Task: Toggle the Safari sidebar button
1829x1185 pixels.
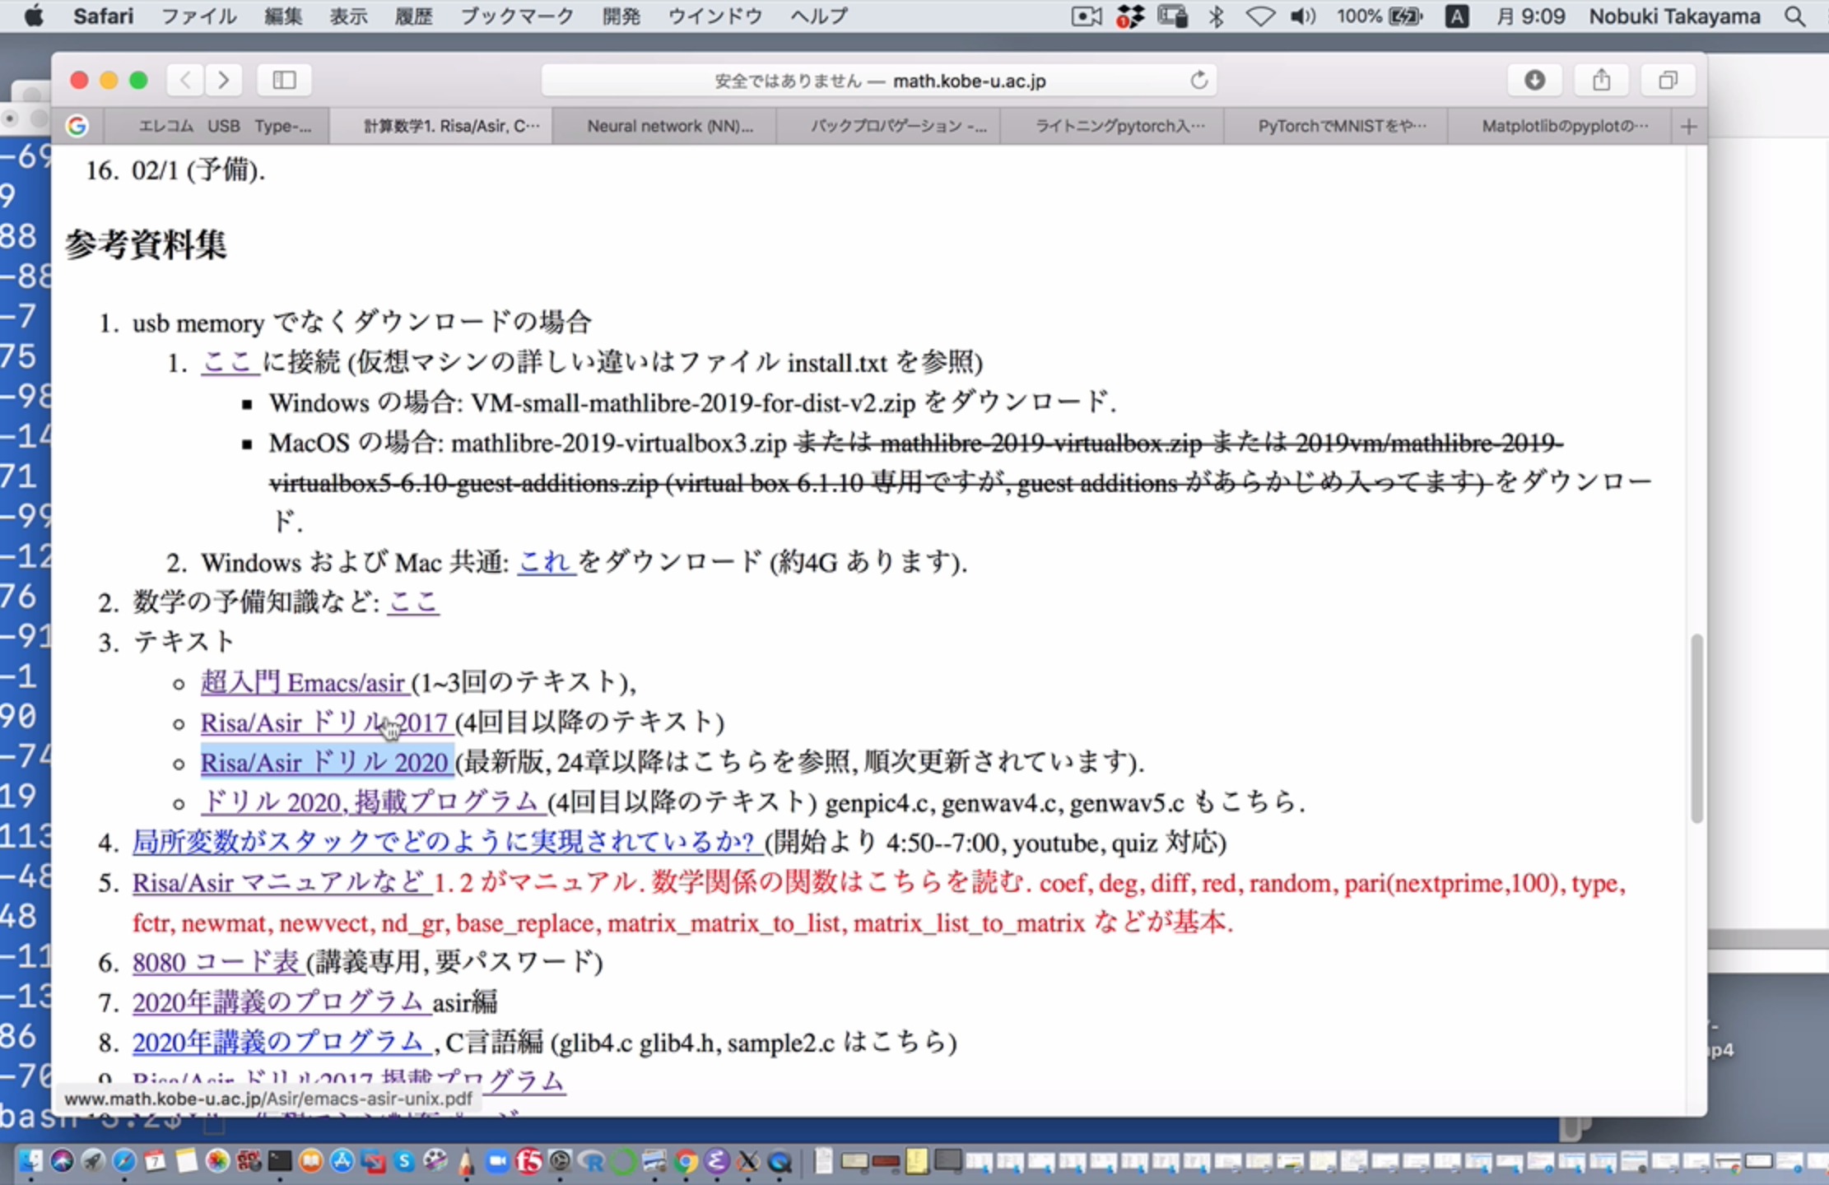Action: pos(284,80)
